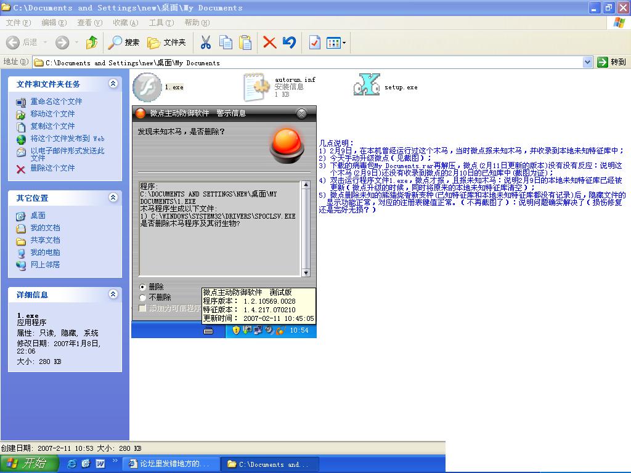Switch to the 论坛里发错地方的 taskbar window

click(x=171, y=464)
